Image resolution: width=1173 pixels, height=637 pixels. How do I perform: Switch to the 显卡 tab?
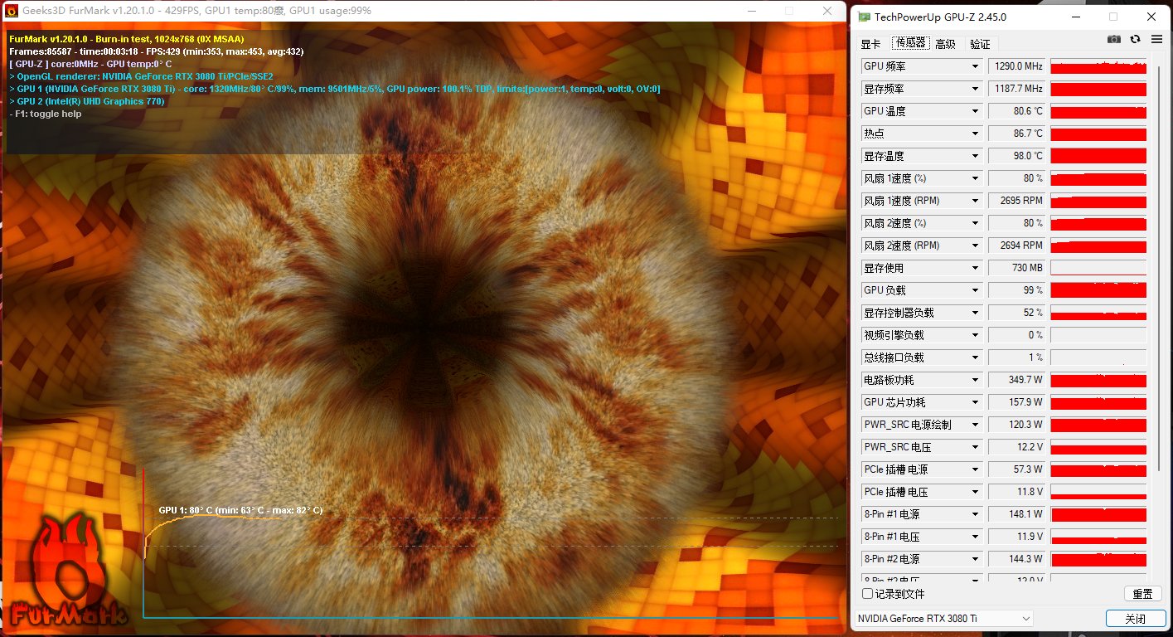tap(870, 44)
